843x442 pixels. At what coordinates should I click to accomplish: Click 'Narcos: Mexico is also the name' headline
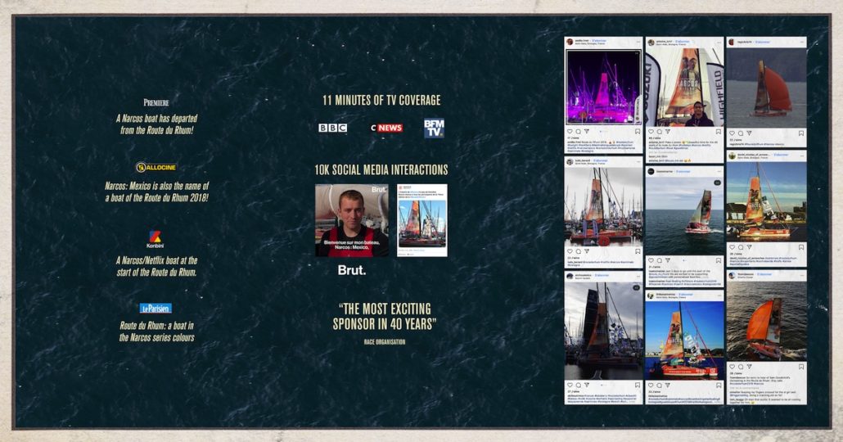click(156, 192)
